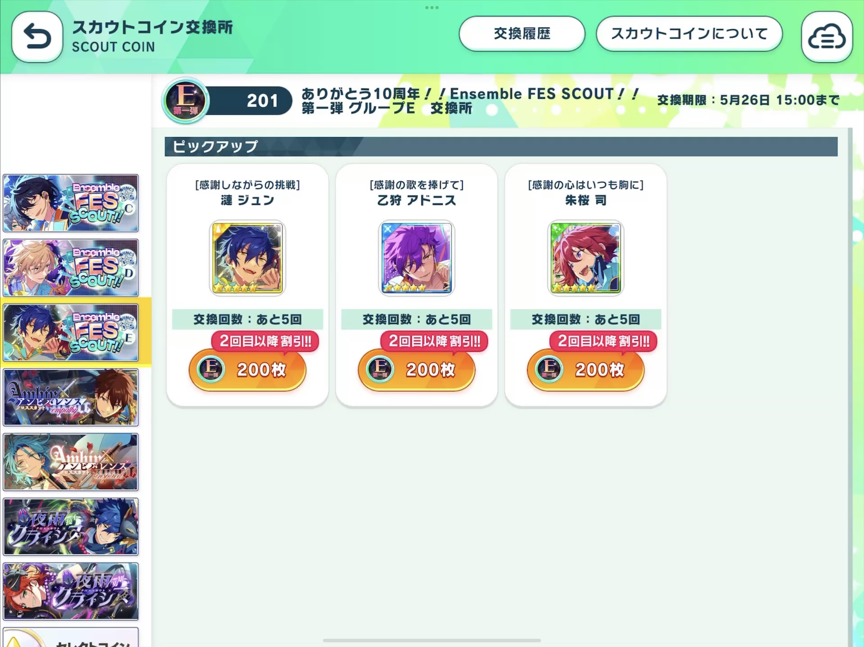Select 乙狩 アドニス card thumbnail
This screenshot has height=647, width=864.
tap(416, 258)
